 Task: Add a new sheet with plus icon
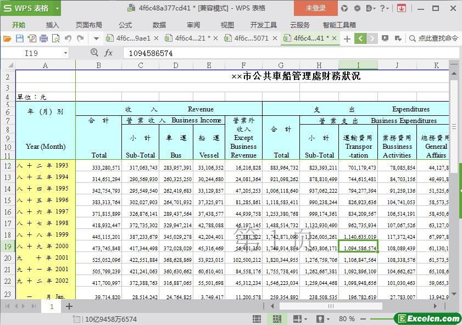(69, 306)
